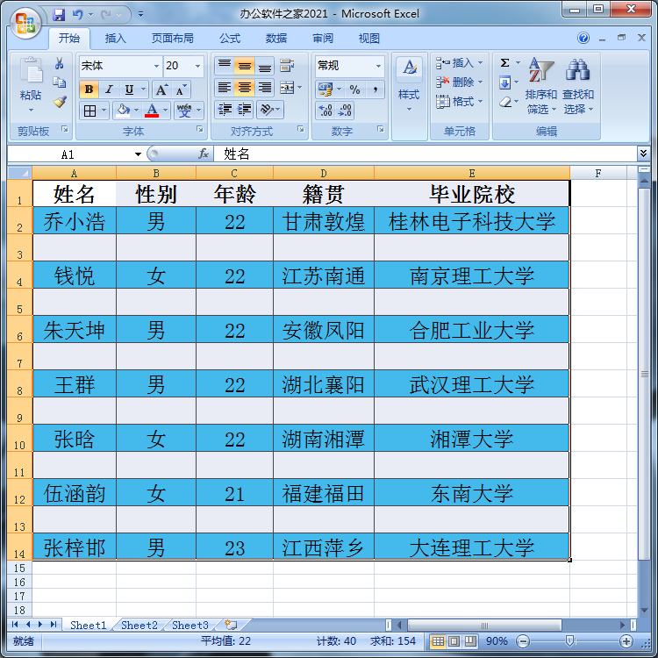The image size is (658, 658).
Task: Click the 删除 cells button
Action: tap(460, 82)
